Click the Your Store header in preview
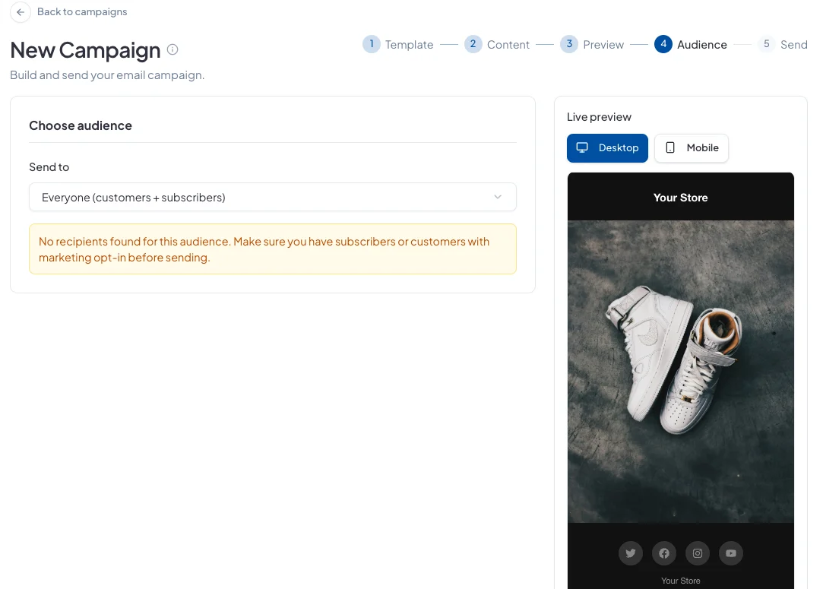823x589 pixels. pos(681,197)
